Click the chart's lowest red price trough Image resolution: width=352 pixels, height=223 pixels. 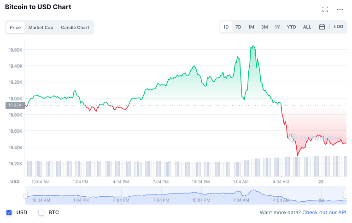coord(298,155)
